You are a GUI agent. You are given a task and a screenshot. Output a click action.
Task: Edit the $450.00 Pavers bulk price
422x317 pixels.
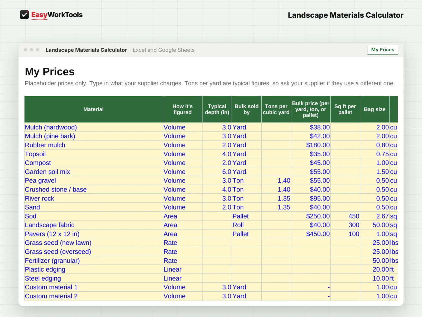tap(311, 234)
